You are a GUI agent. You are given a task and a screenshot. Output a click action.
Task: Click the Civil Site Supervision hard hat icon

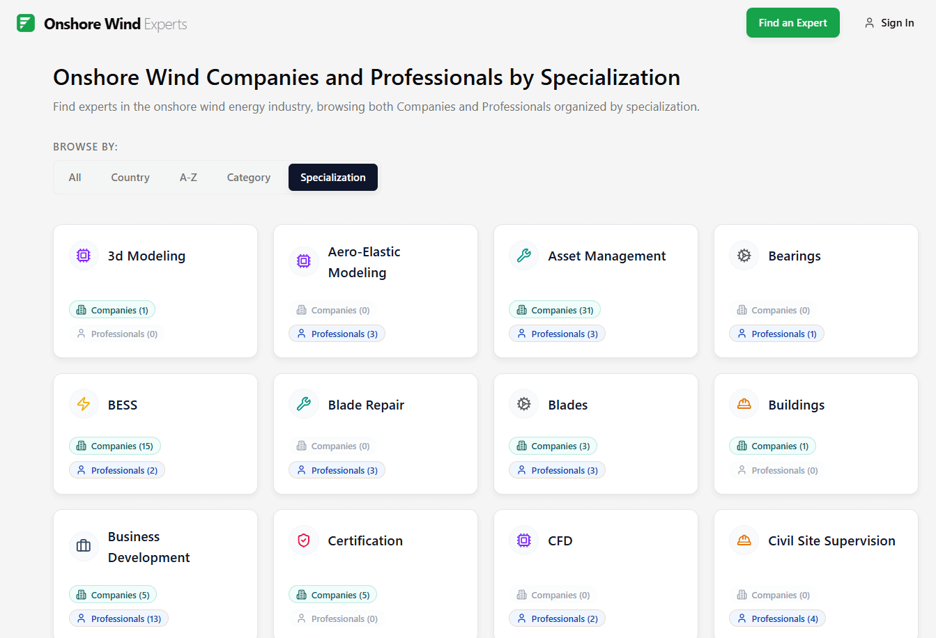point(744,540)
